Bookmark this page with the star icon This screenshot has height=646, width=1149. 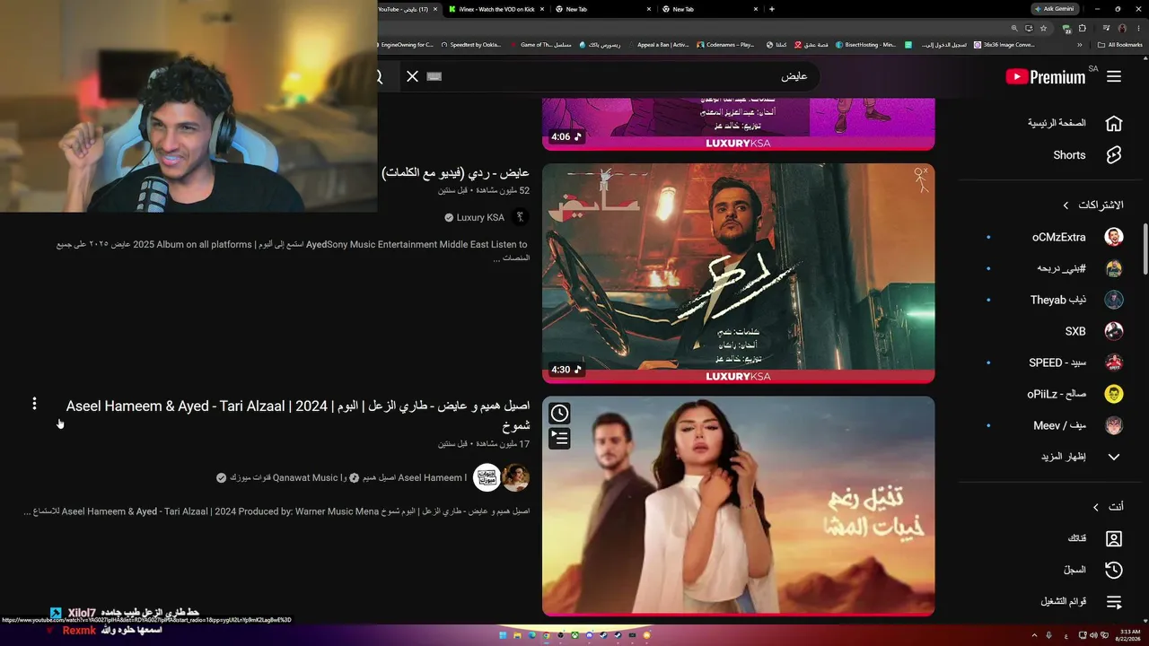[1043, 28]
